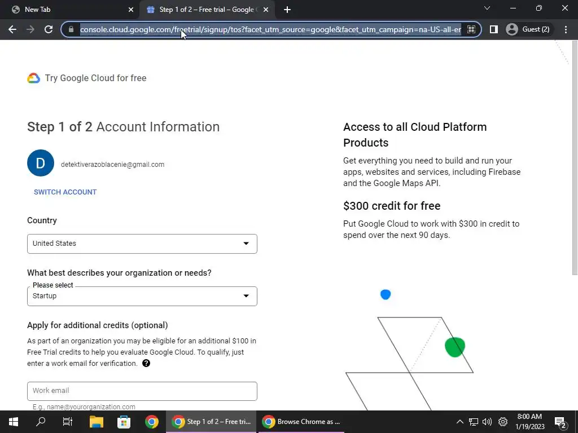The image size is (578, 433).
Task: Switch to Browse Chrome as taskbar window
Action: click(x=301, y=422)
